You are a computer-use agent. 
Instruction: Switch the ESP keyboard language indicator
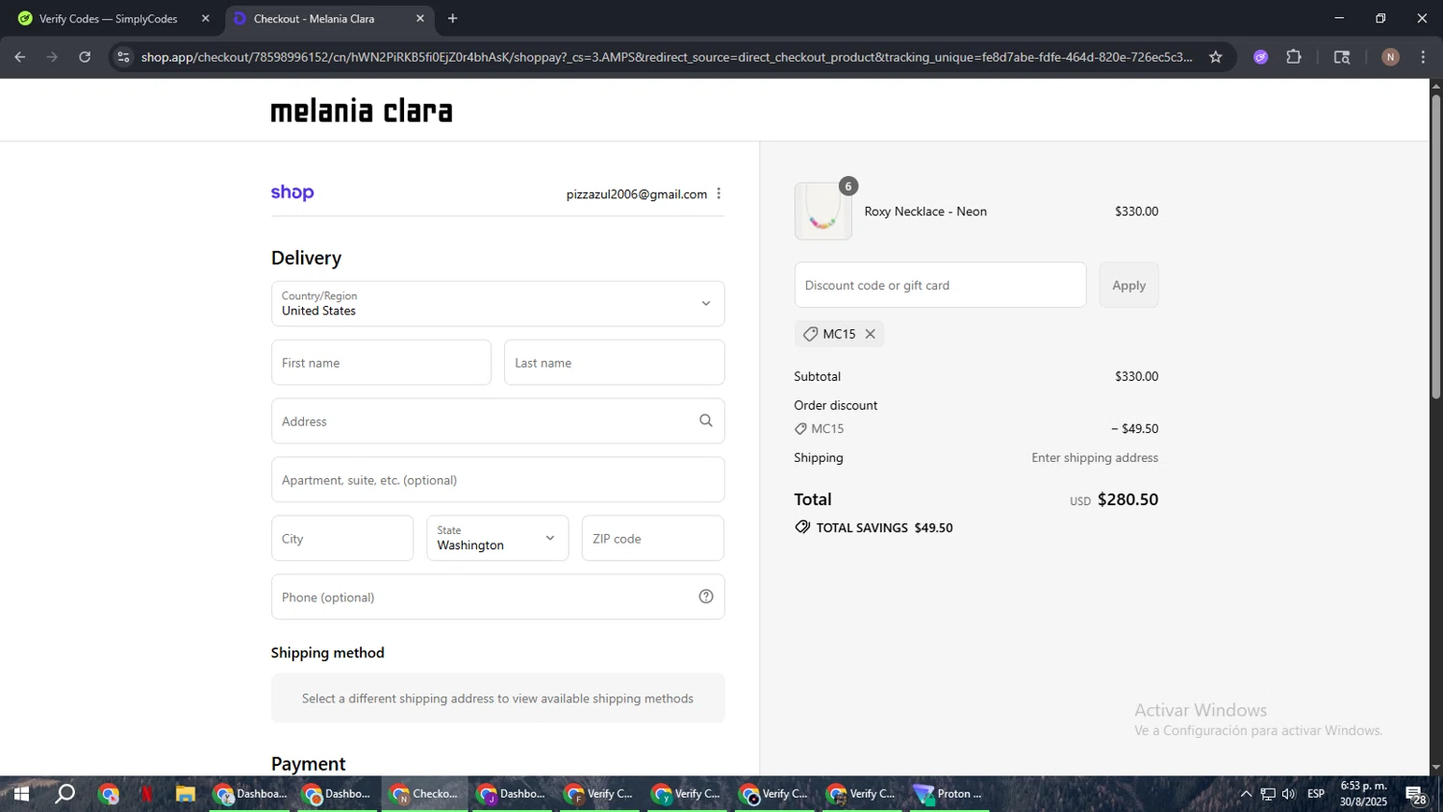point(1316,794)
